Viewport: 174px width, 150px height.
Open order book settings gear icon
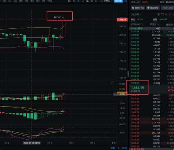(158, 14)
